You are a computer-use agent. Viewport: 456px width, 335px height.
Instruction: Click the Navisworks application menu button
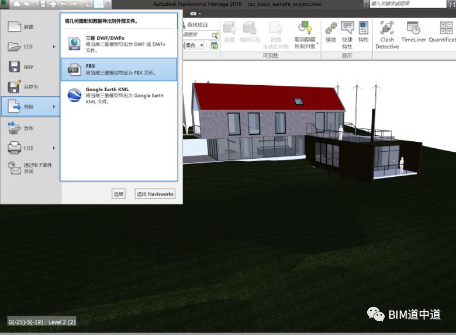[x=4, y=4]
